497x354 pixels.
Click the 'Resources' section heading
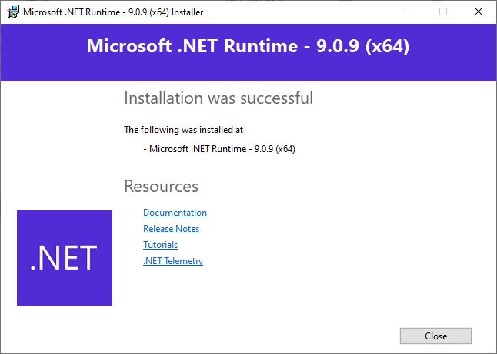161,187
